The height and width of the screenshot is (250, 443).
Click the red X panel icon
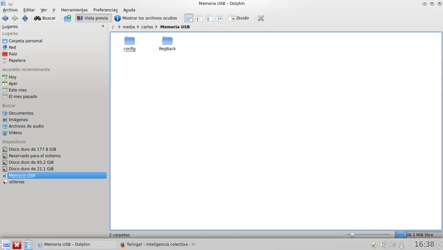click(x=17, y=244)
